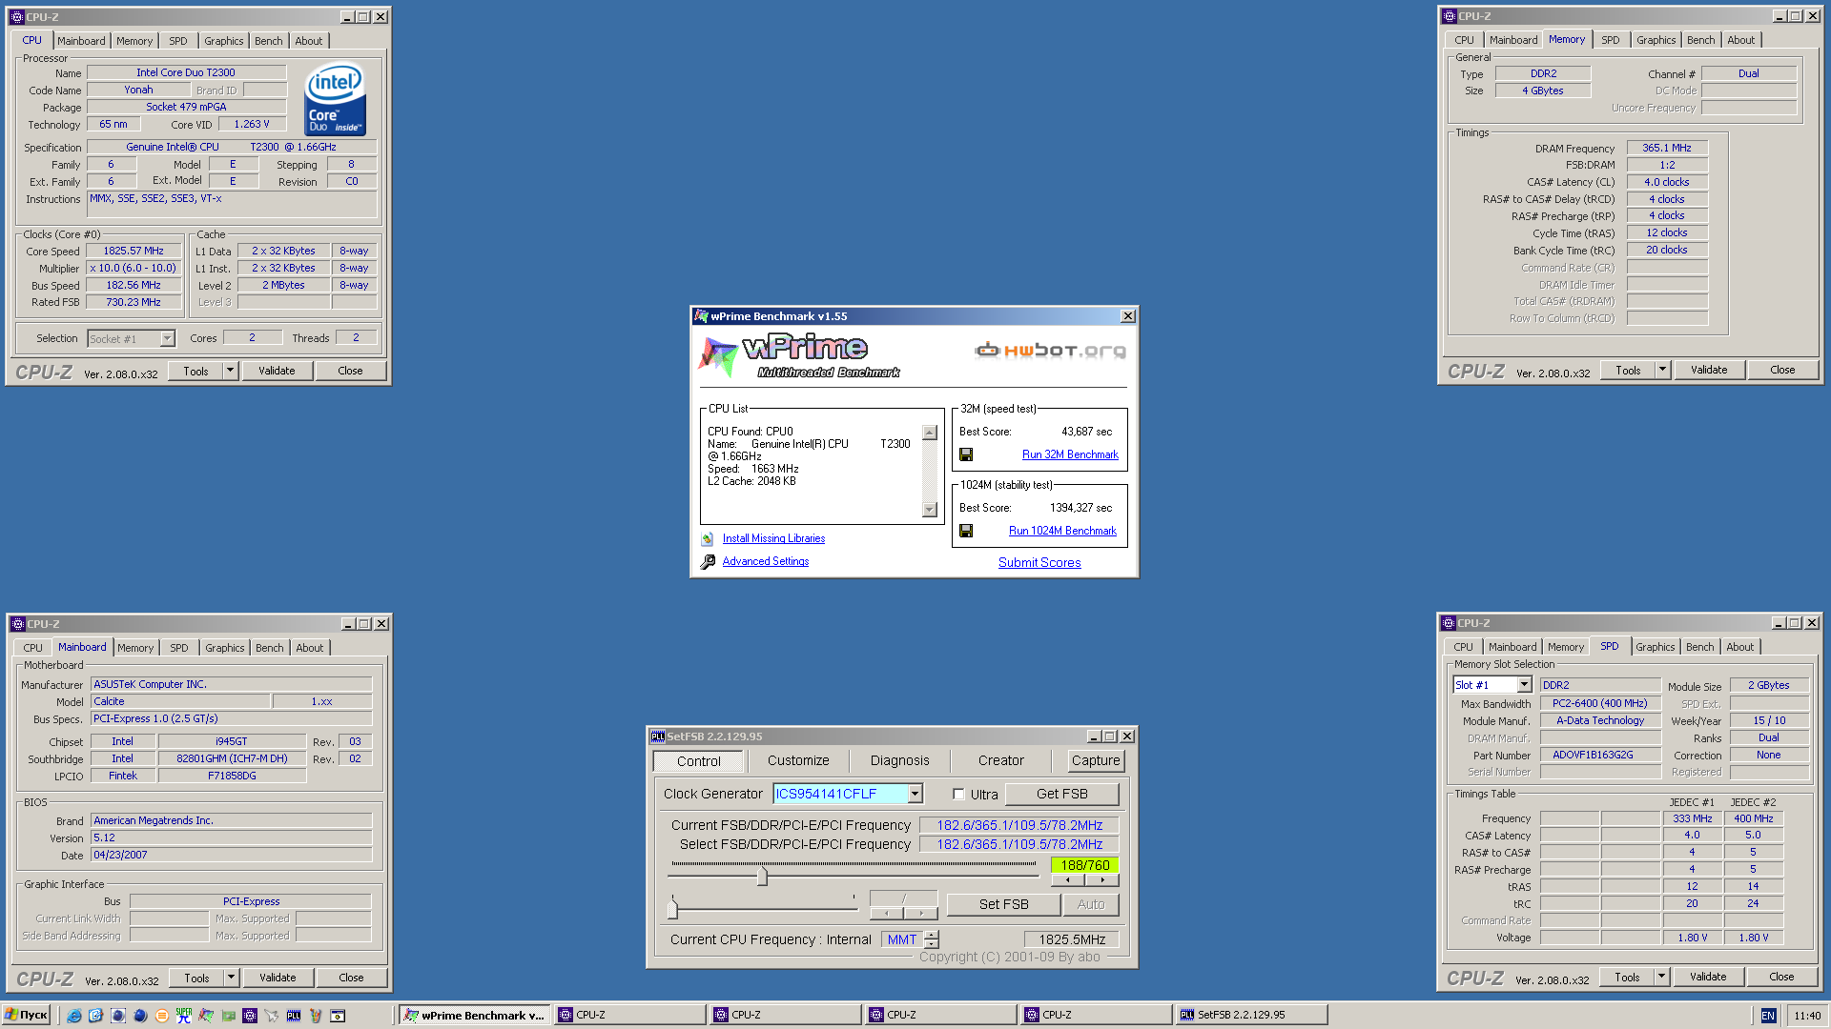Click Close button in SPD CPU-Z window

tap(1781, 977)
